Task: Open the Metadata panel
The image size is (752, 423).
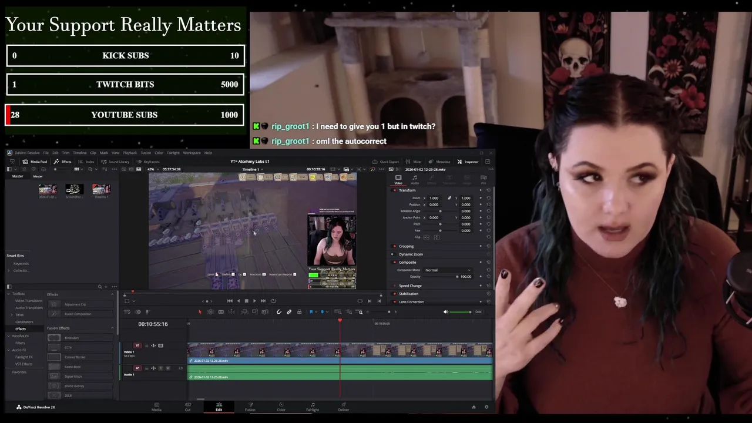Action: click(x=440, y=162)
